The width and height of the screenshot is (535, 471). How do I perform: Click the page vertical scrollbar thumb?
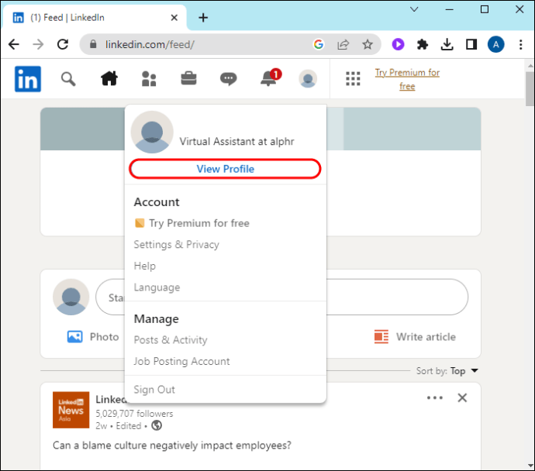pos(530,89)
